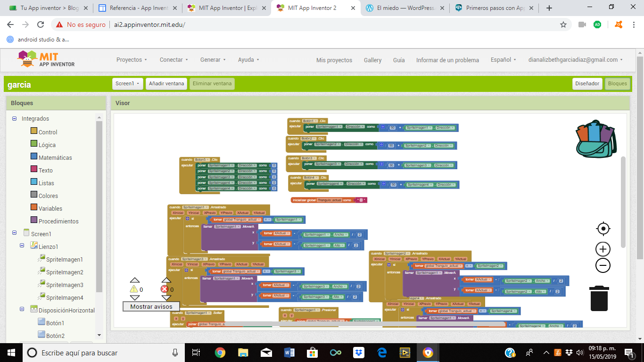
Task: Collapse the Lienzo1 component tree
Action: pos(22,246)
